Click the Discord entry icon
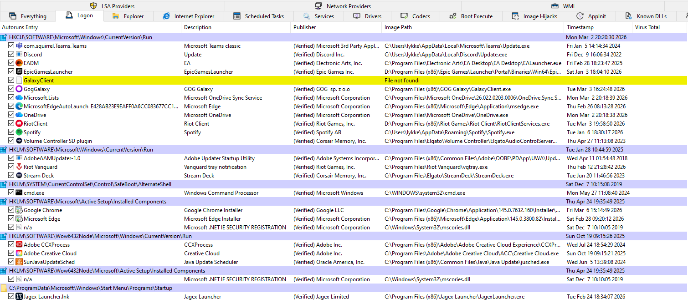 click(19, 55)
